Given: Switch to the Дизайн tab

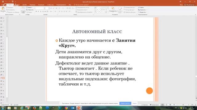Looking at the screenshot, I should point(25,5).
